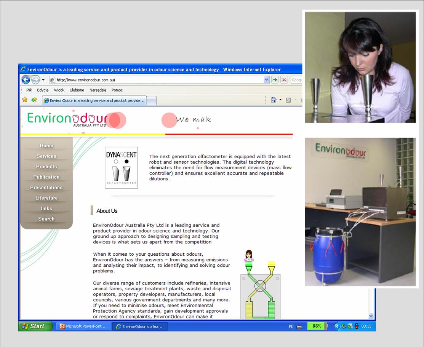Click the EnvironOdour logo

67,119
